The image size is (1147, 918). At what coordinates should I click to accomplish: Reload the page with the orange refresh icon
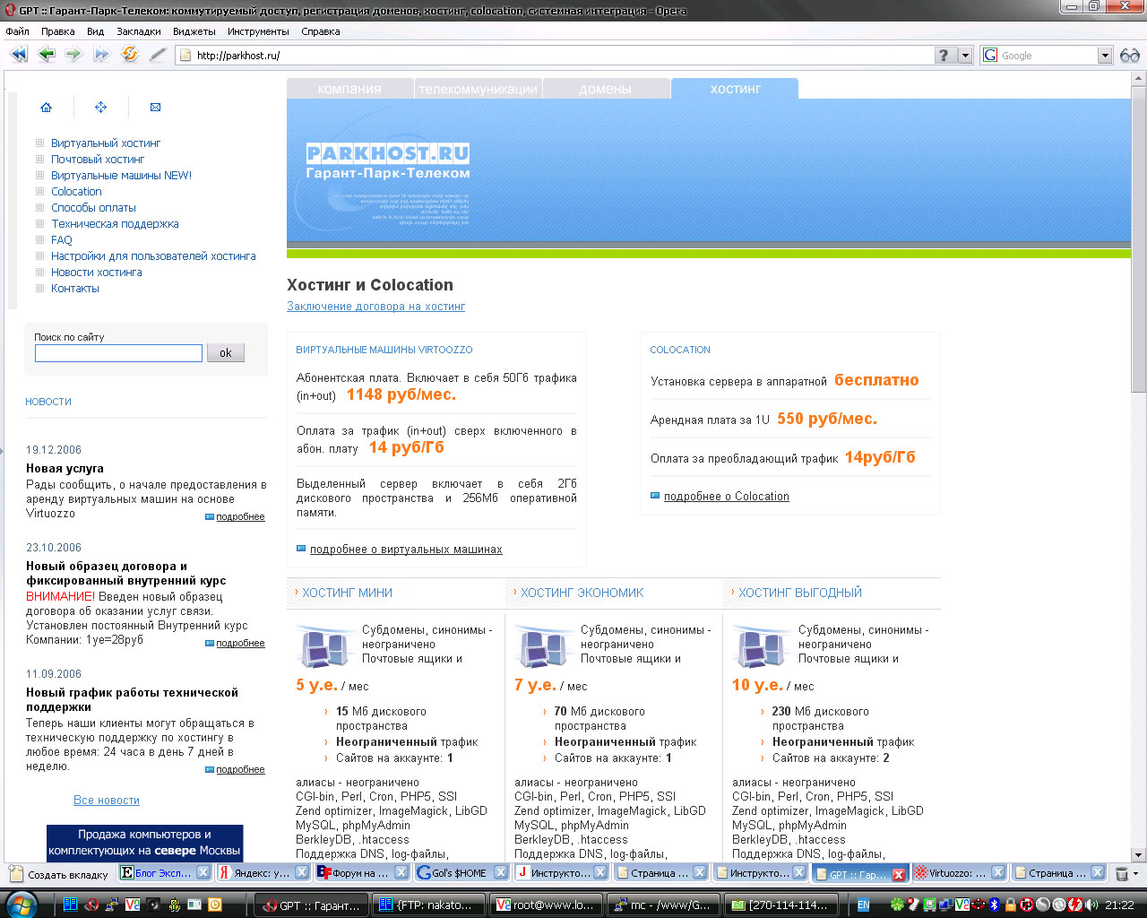tap(130, 54)
